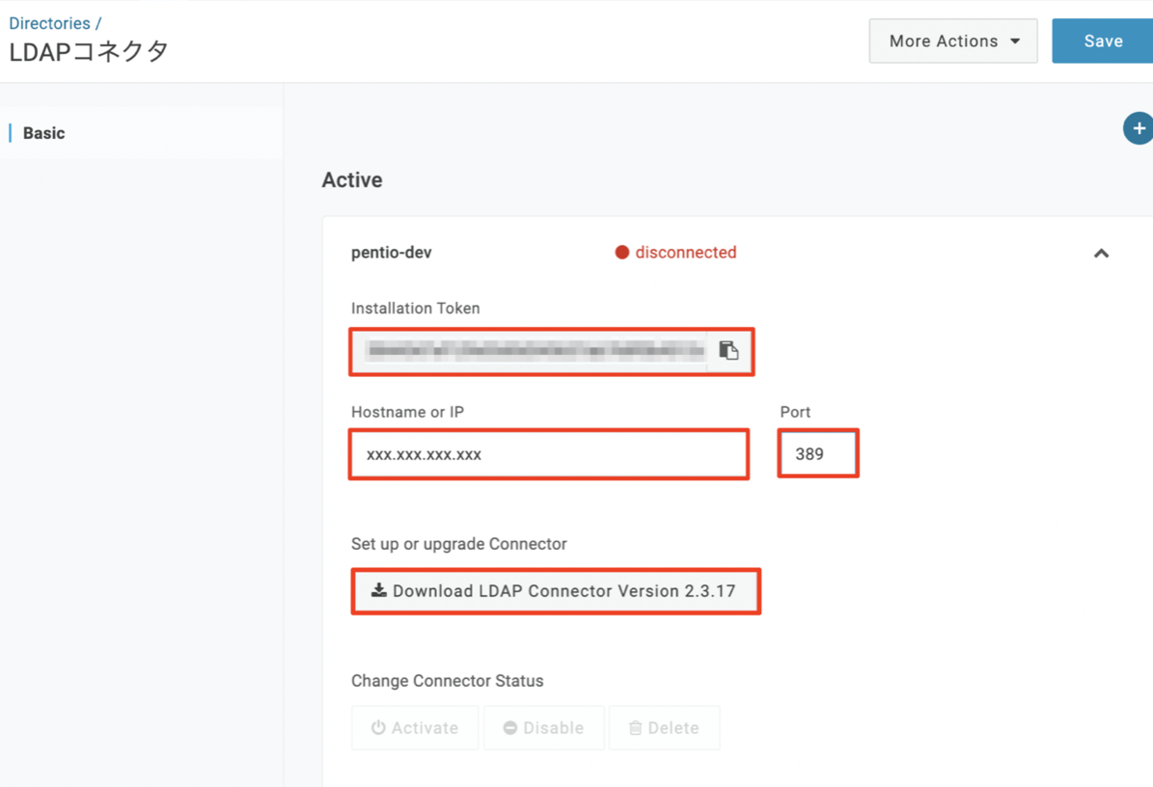Viewport: 1153px width, 787px height.
Task: Click the Active section heading
Action: tap(352, 180)
